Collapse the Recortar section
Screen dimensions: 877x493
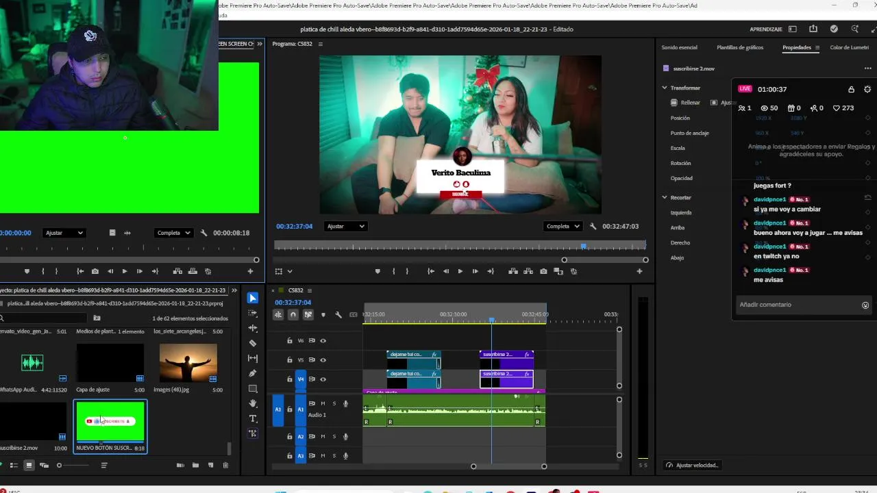pyautogui.click(x=664, y=197)
